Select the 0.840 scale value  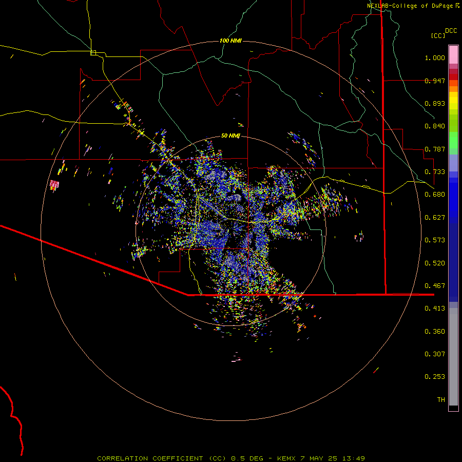pos(435,126)
